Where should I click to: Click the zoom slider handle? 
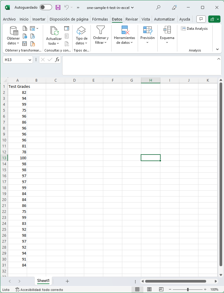188,289
